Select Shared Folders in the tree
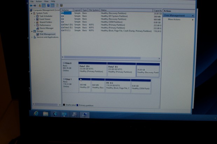 pos(45,22)
